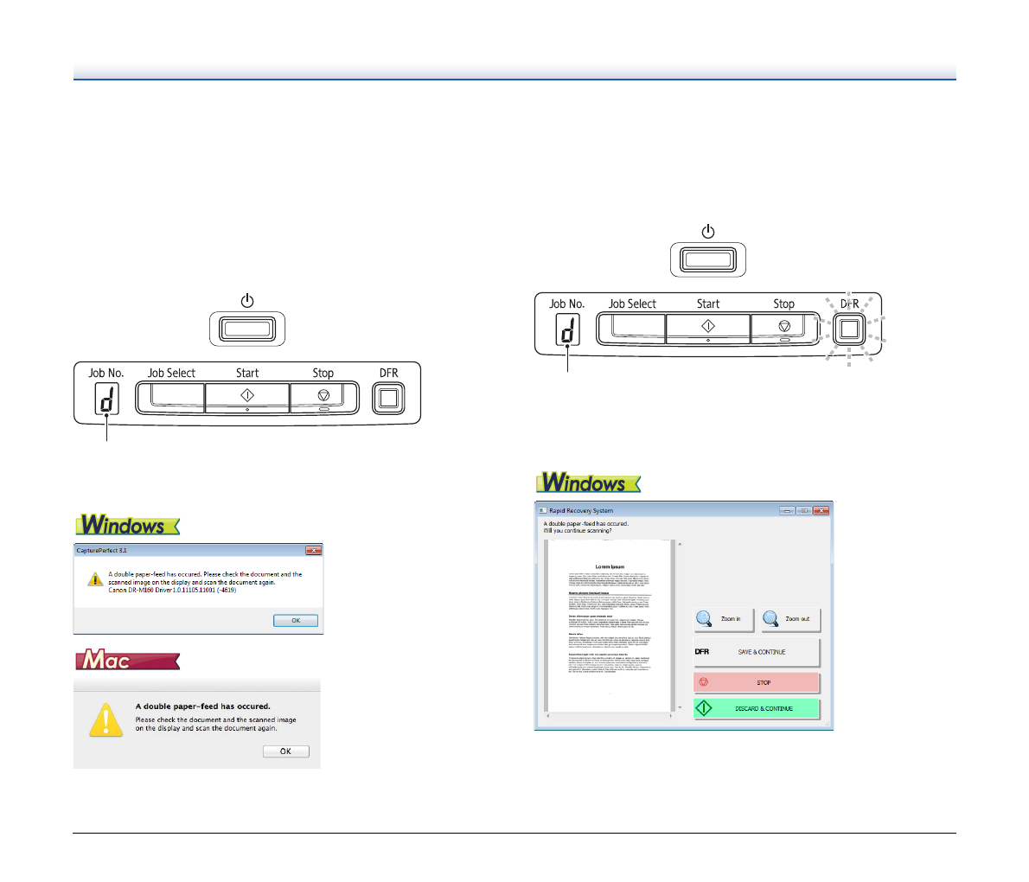Click the Zoom in magnifier button
This screenshot has width=1029, height=882.
click(x=723, y=619)
